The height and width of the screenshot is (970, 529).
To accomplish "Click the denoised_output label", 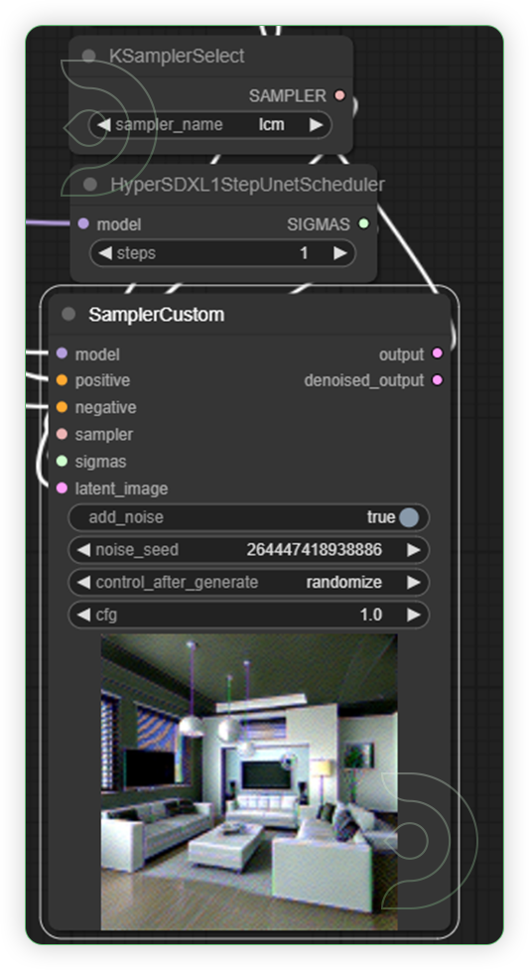I will pyautogui.click(x=364, y=380).
